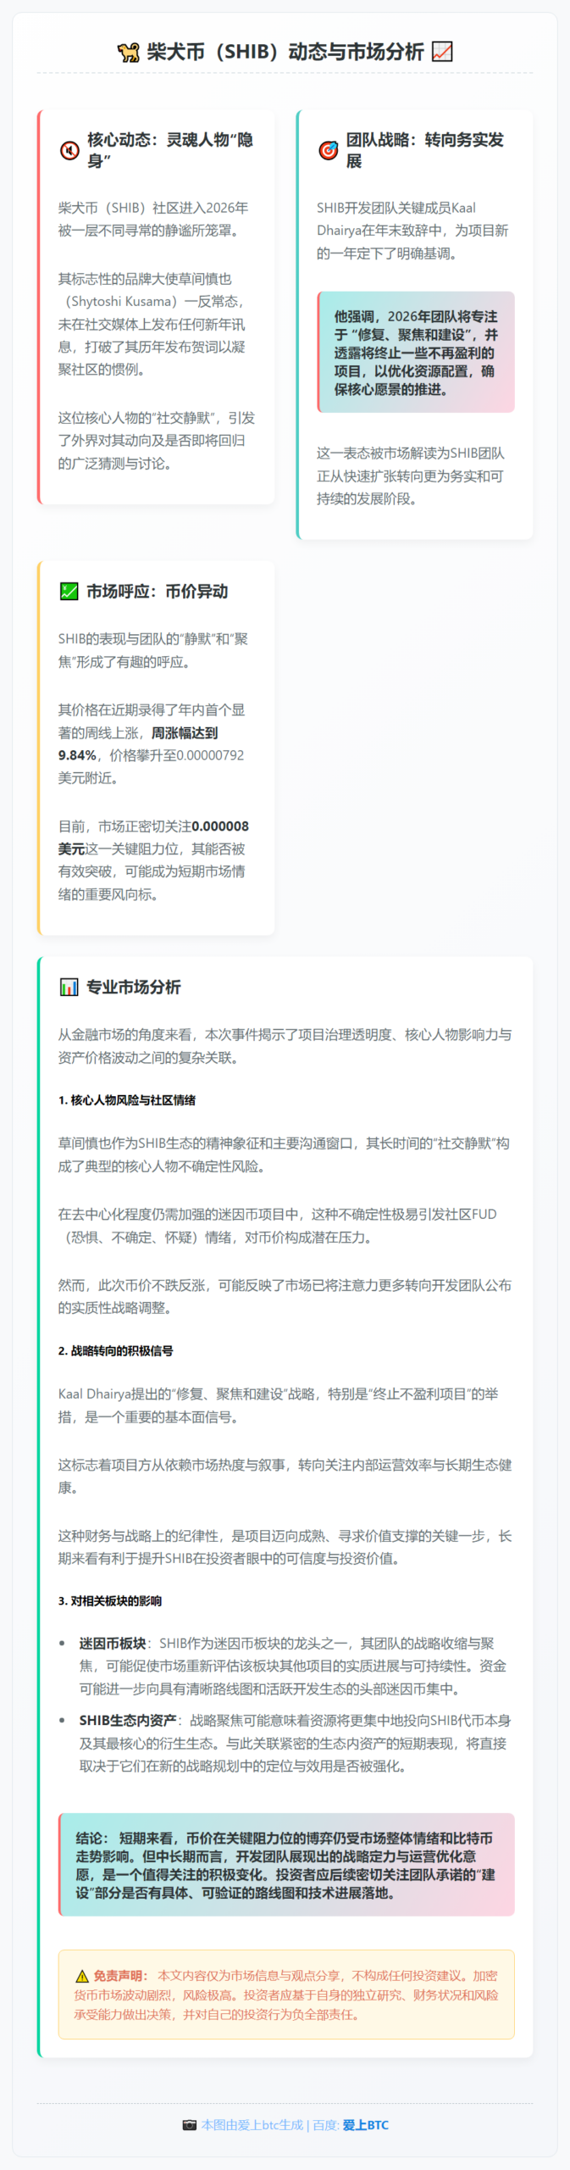Click the price text 0.00000792 美元附近
Viewport: 570px width, 2170px height.
151,766
